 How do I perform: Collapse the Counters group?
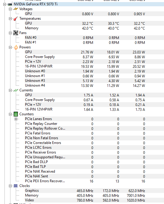coord(10,114)
